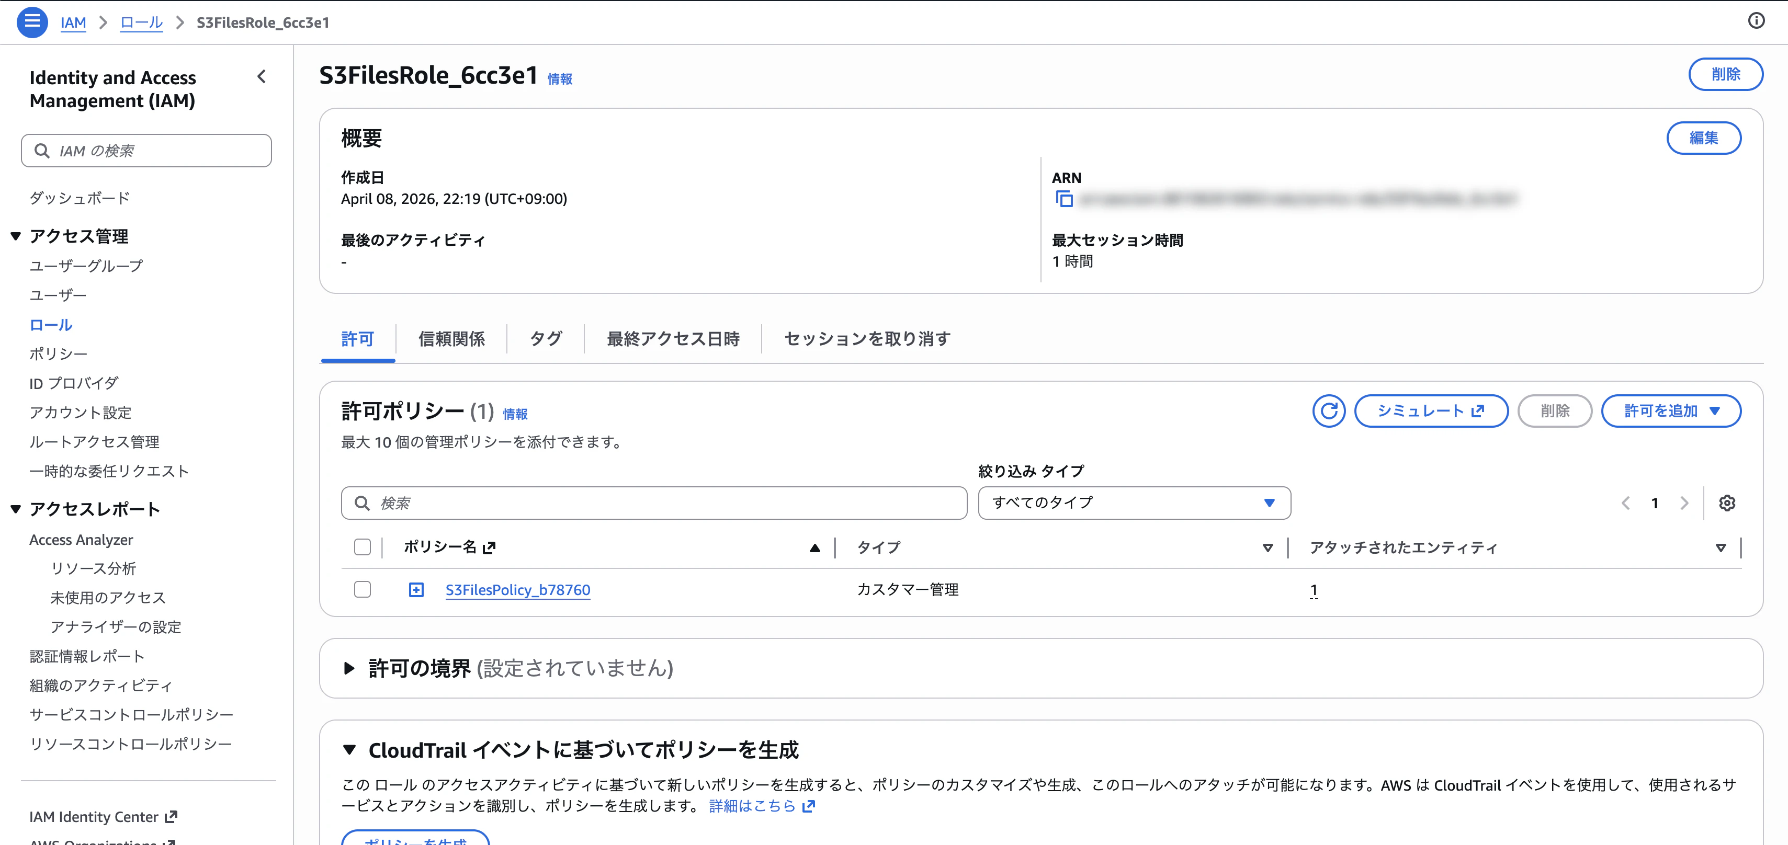Open リソース分析 in the sidebar

point(93,569)
